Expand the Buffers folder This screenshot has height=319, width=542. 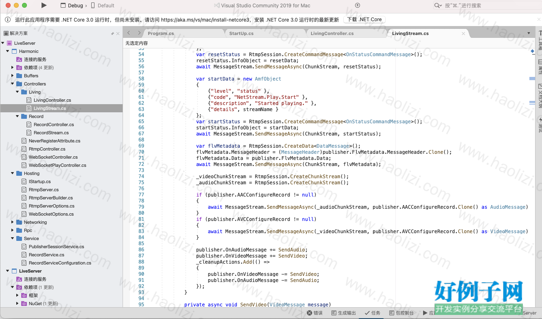[13, 76]
